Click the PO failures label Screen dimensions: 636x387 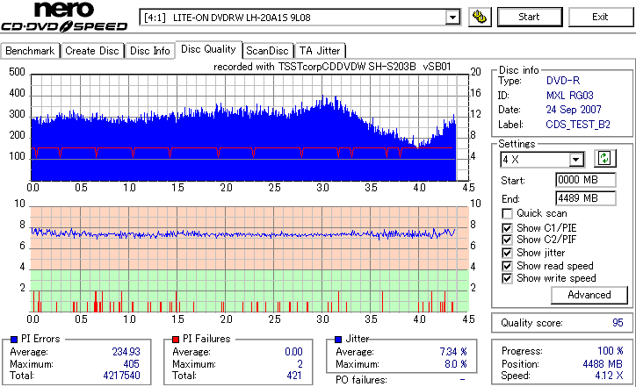tap(361, 380)
